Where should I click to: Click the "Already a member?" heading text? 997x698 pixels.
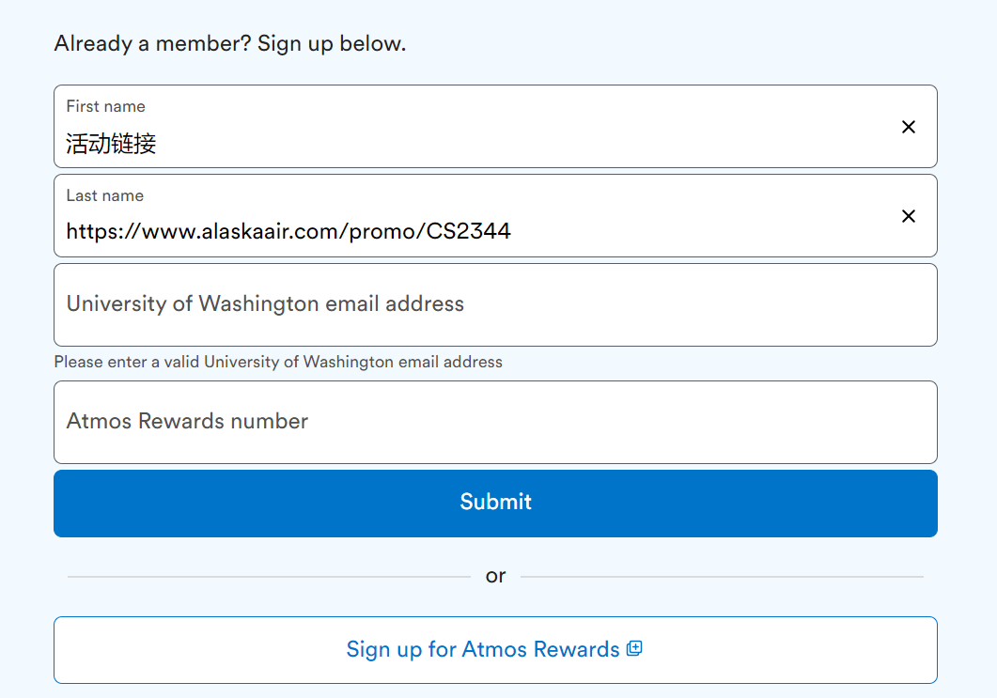[x=230, y=43]
